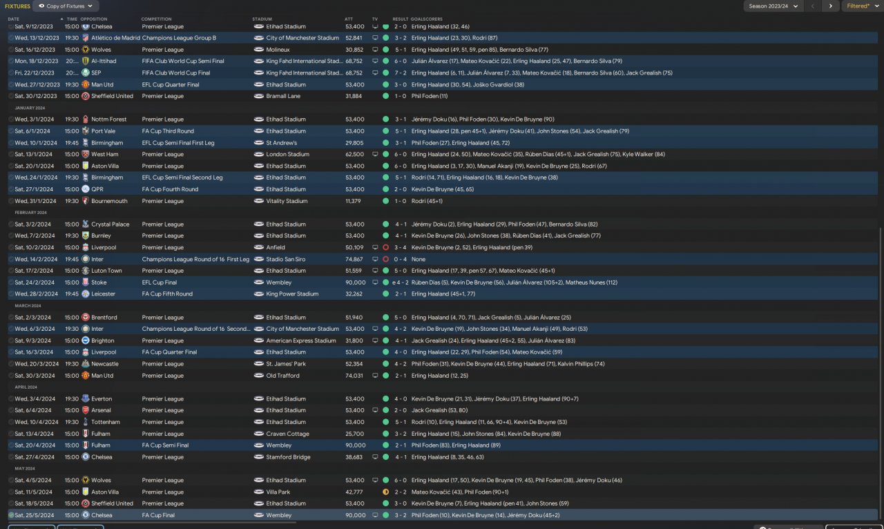Viewport: 884px width, 529px height.
Task: Open the Season 2023/24 dropdown
Action: (x=773, y=6)
